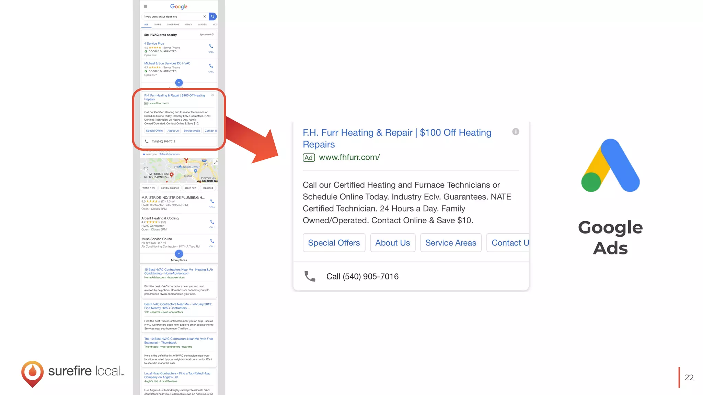Select the ALL search tab
Image resolution: width=703 pixels, height=395 pixels.
(147, 25)
